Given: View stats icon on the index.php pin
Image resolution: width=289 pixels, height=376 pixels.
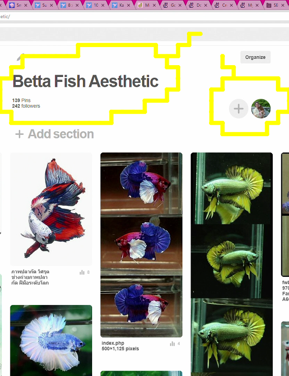Looking at the screenshot, I should (172, 344).
